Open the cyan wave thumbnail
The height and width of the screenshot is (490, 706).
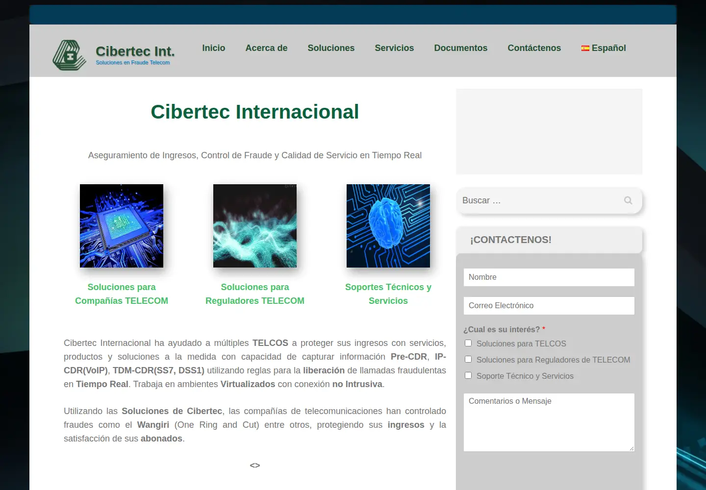click(x=255, y=226)
